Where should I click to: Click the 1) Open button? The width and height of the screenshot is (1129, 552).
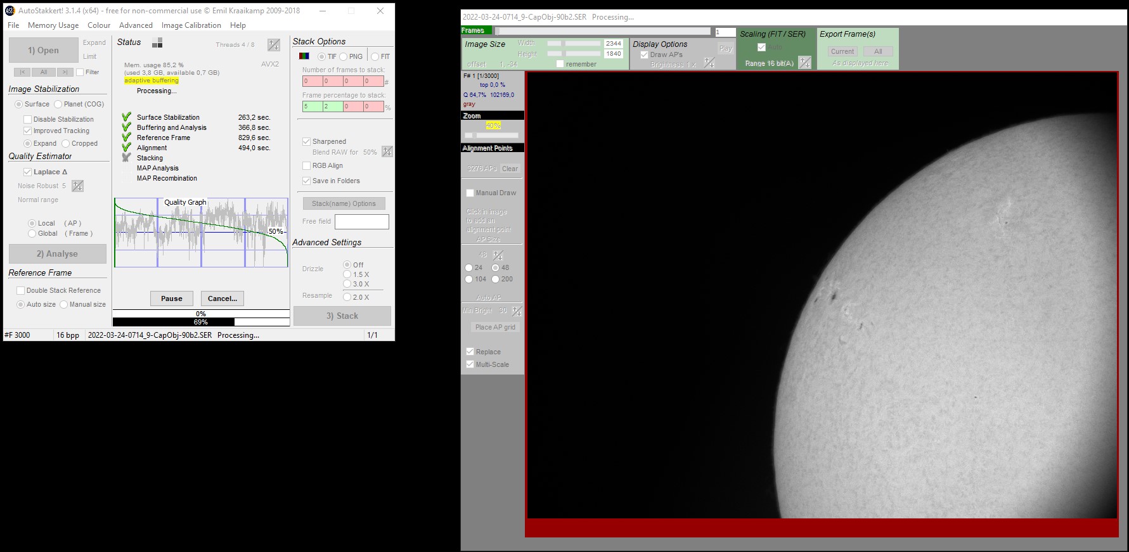pos(43,50)
